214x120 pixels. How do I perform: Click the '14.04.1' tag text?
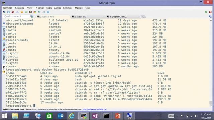coord(55,47)
